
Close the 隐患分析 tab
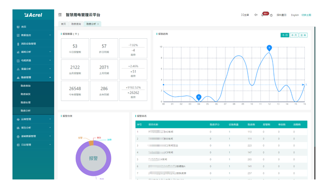tap(98, 24)
